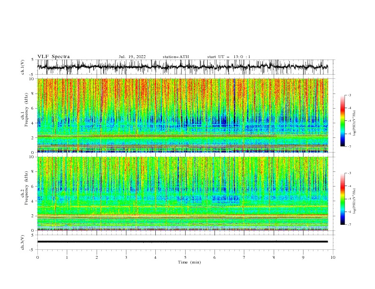Viewport: 375px width, 289px height.
Task: Click the '-5' label on ch.1 color bar
Action: click(x=349, y=121)
